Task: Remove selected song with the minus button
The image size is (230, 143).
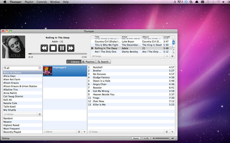Action: click(x=167, y=56)
